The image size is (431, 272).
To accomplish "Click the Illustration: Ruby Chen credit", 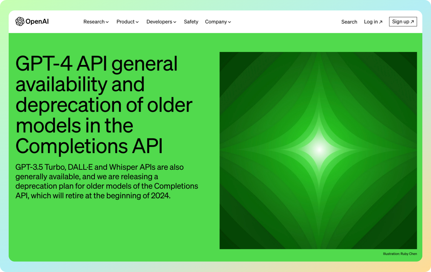I will coord(400,254).
